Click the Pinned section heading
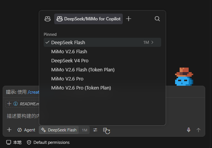Image resolution: width=212 pixels, height=148 pixels. (50, 34)
